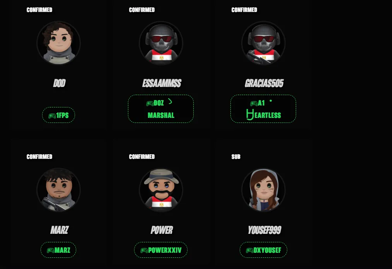Click the 1FPS gamertag badge
The width and height of the screenshot is (392, 269).
(x=58, y=115)
